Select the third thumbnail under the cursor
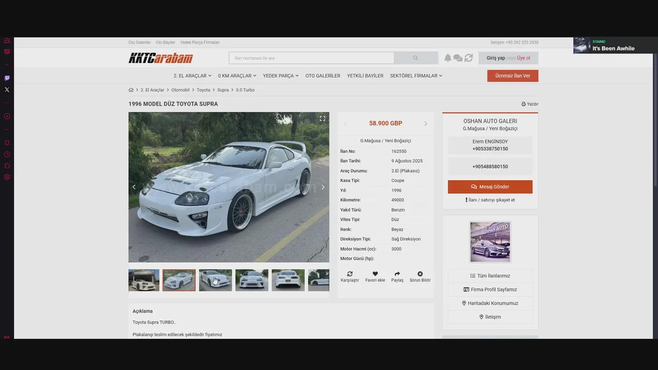 (x=215, y=280)
